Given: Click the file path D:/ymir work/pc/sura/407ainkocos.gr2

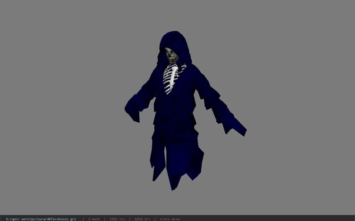Looking at the screenshot, I should click(41, 219).
